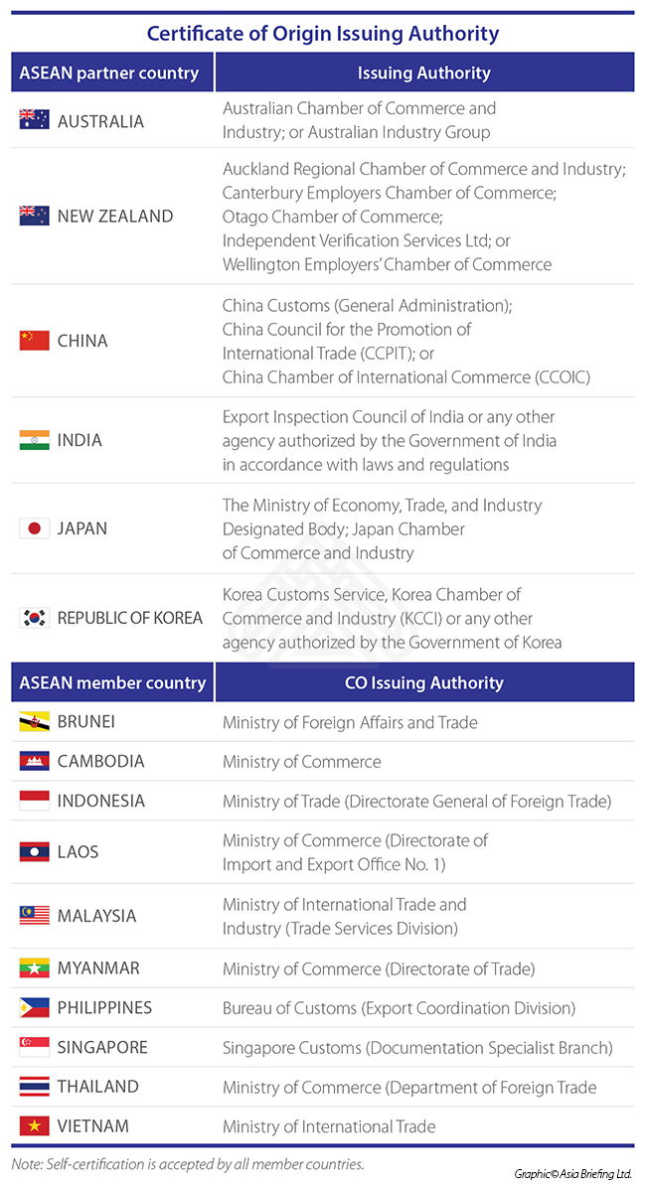Viewport: 646px width, 1187px height.
Task: Click the Indonesia flag icon
Action: pos(34,801)
